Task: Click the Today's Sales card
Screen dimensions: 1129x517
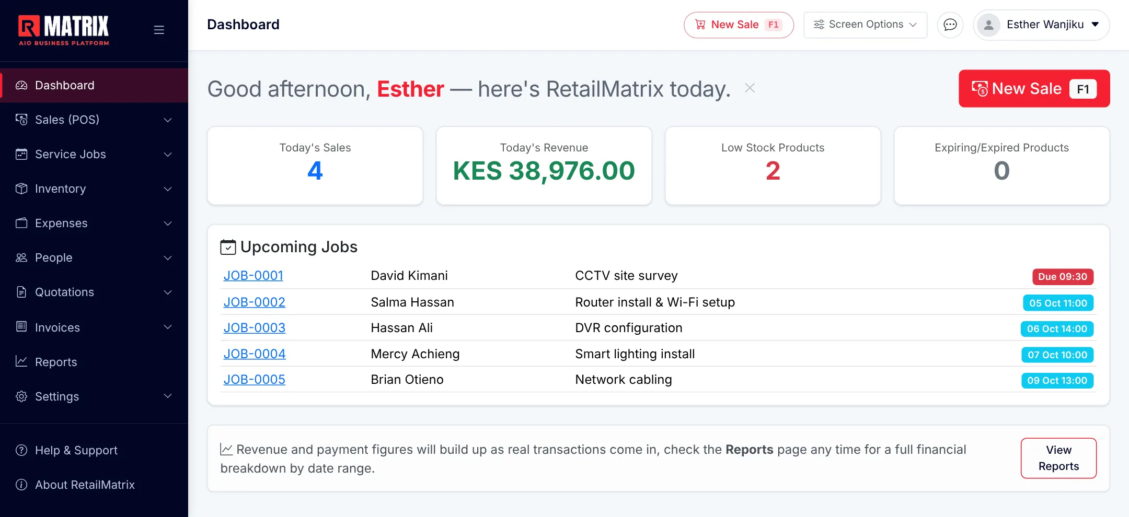Action: tap(315, 166)
